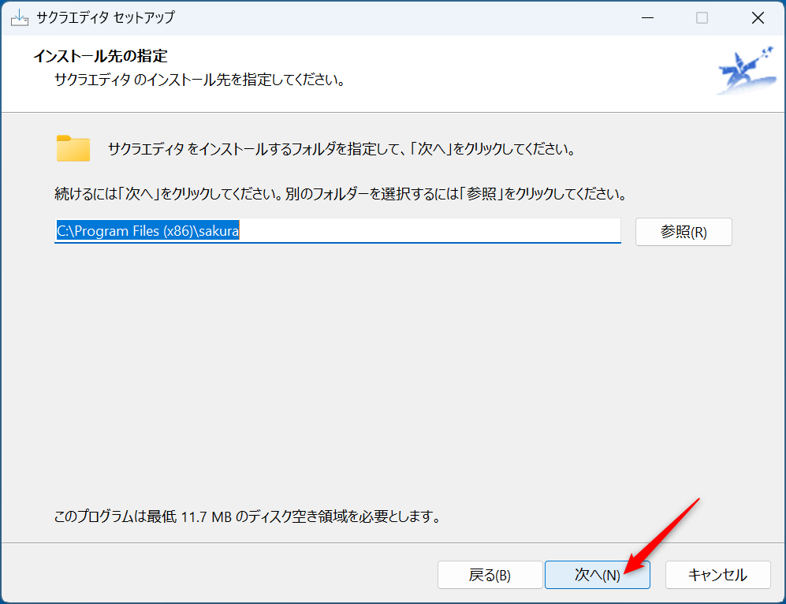Close the サクラエディタ セットアップ window

click(x=758, y=18)
